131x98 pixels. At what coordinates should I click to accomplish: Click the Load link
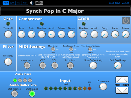pos(111,3)
